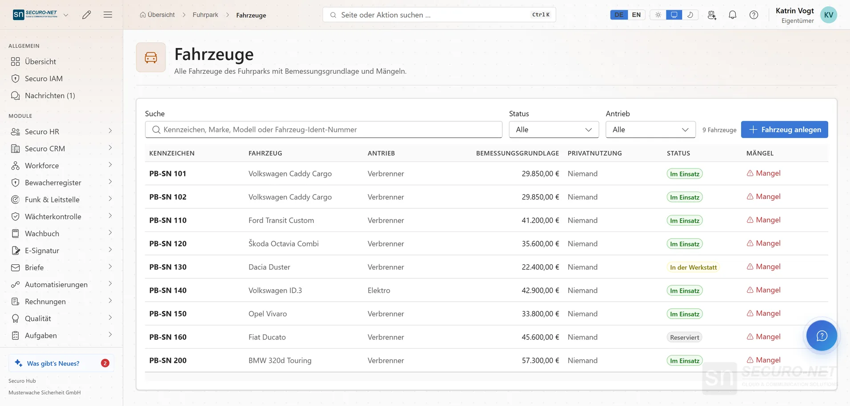Click the Mangel warning for PB-SN 101
The height and width of the screenshot is (406, 850).
(x=763, y=173)
